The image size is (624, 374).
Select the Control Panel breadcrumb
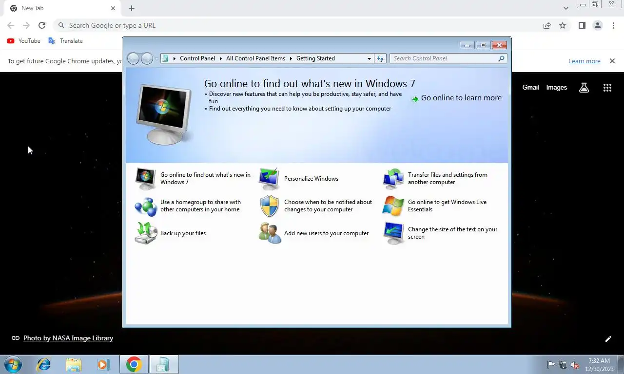[197, 58]
